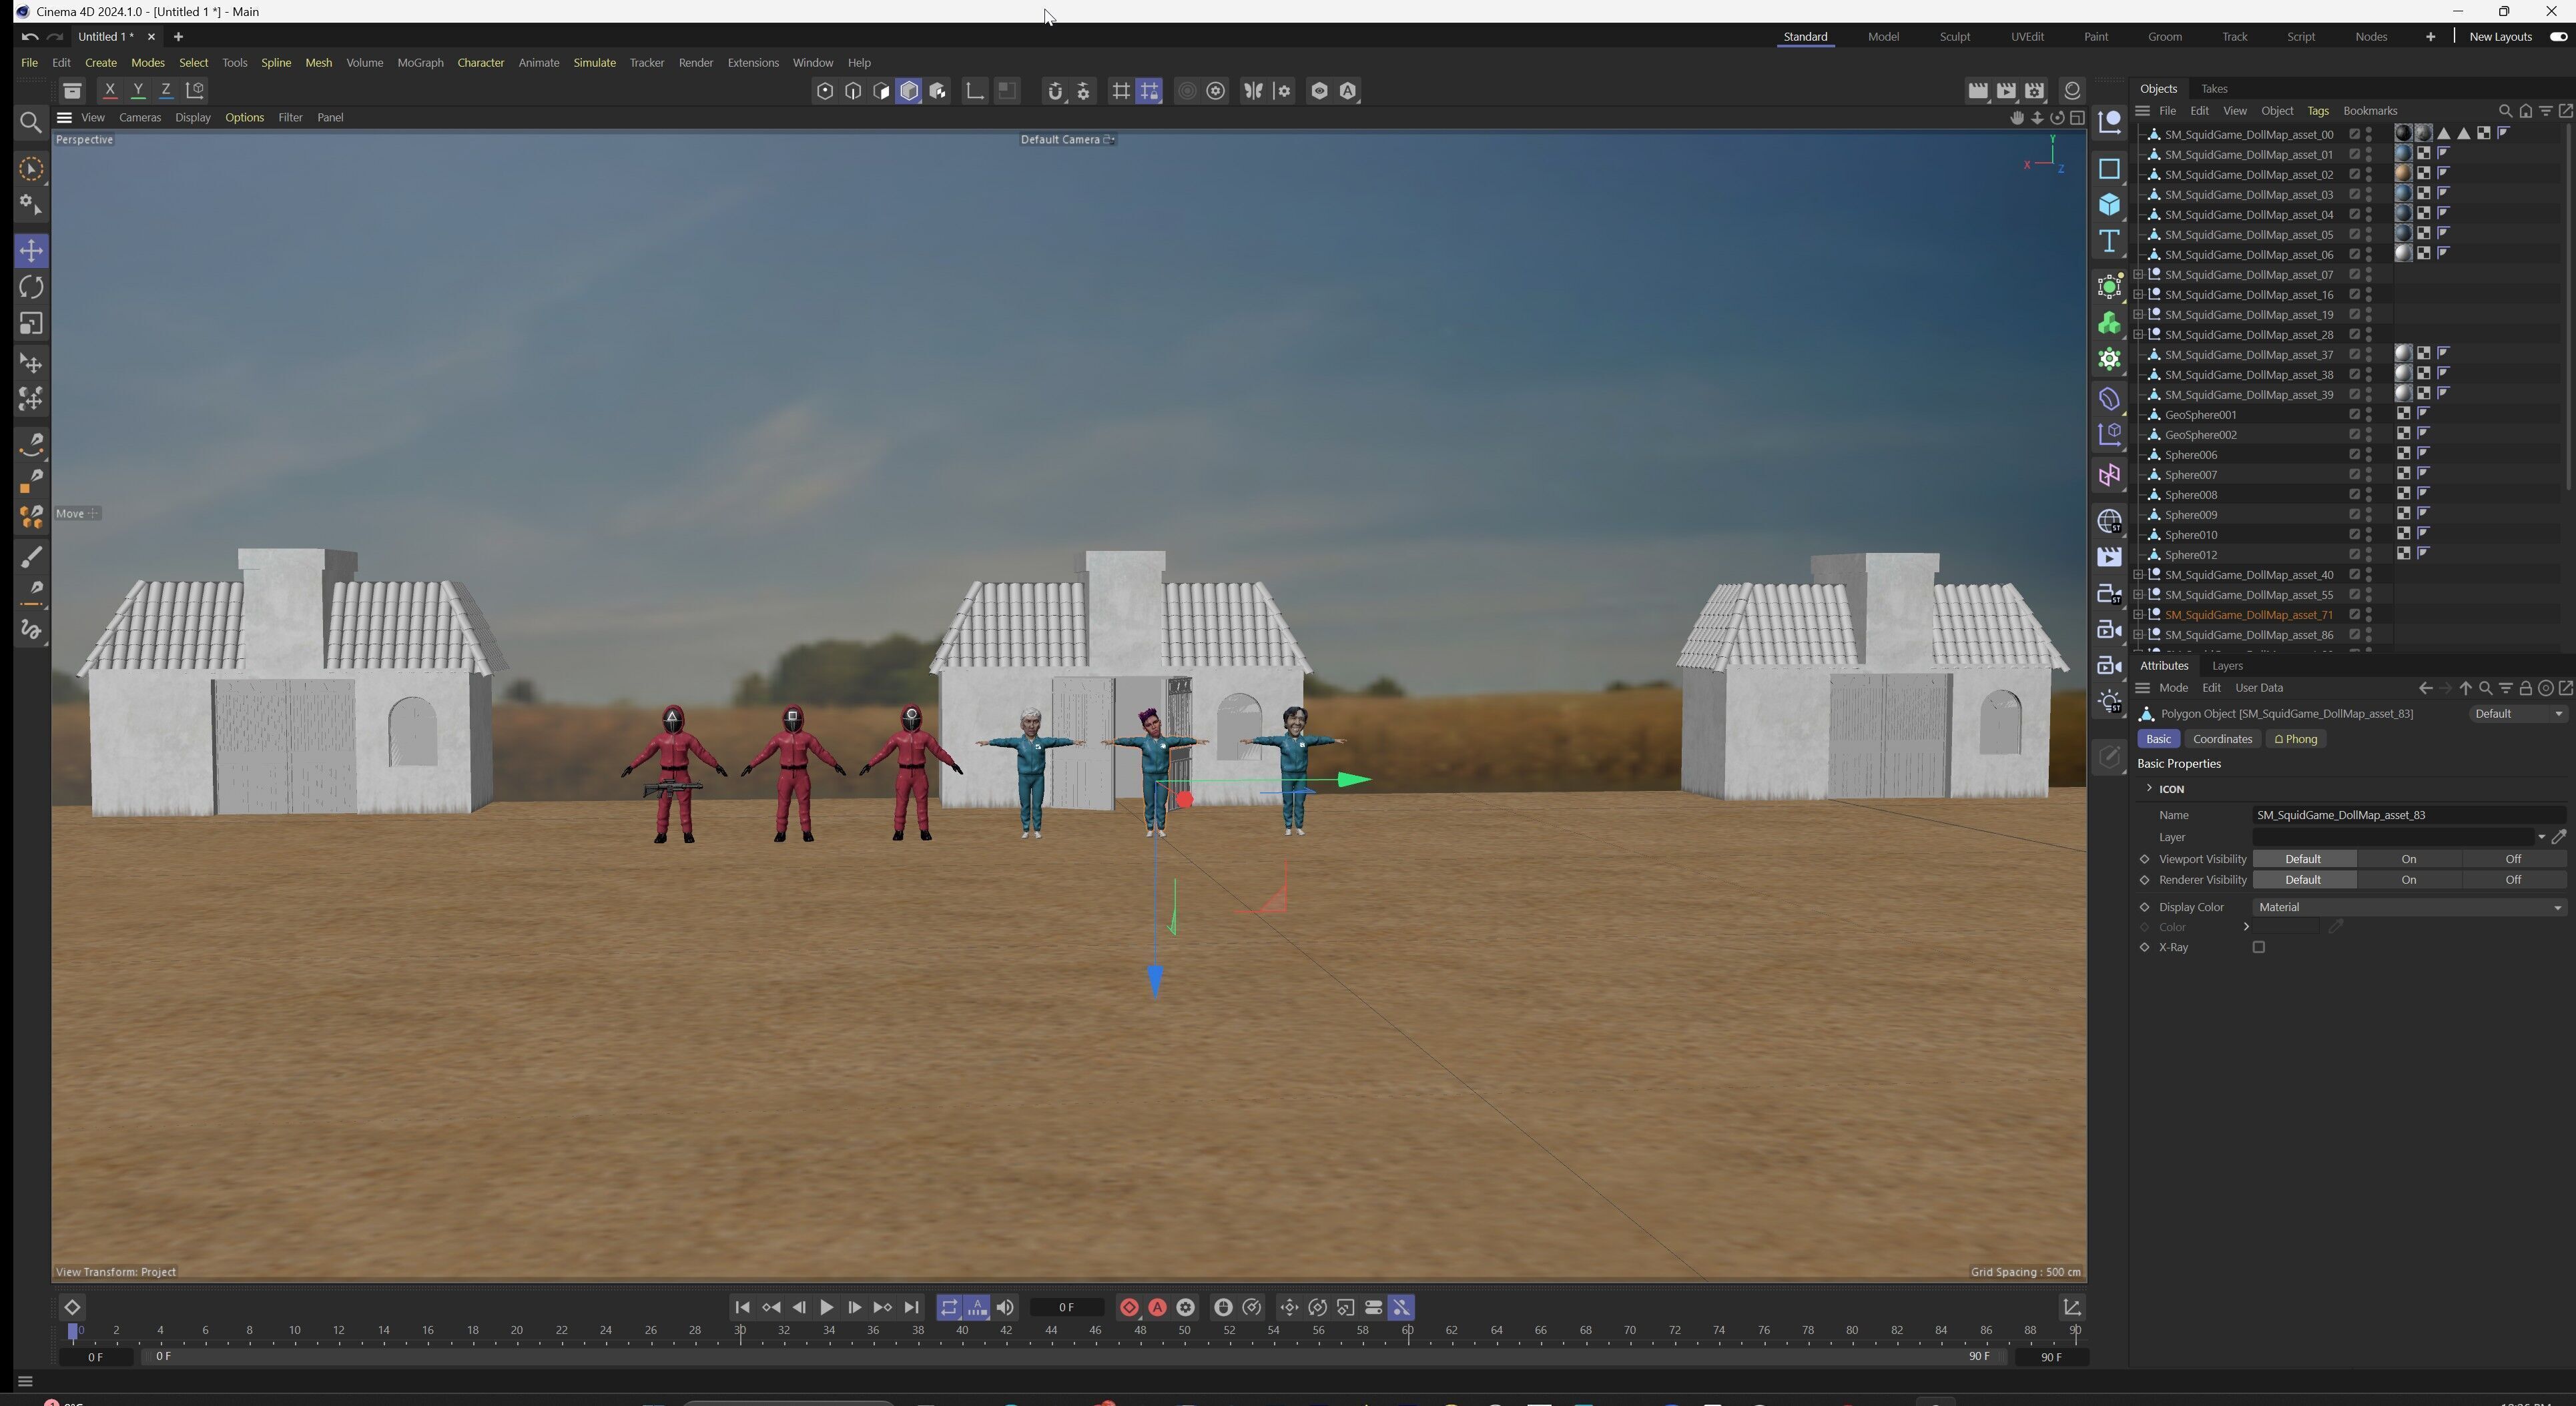Select the Rotate tool

click(31, 287)
